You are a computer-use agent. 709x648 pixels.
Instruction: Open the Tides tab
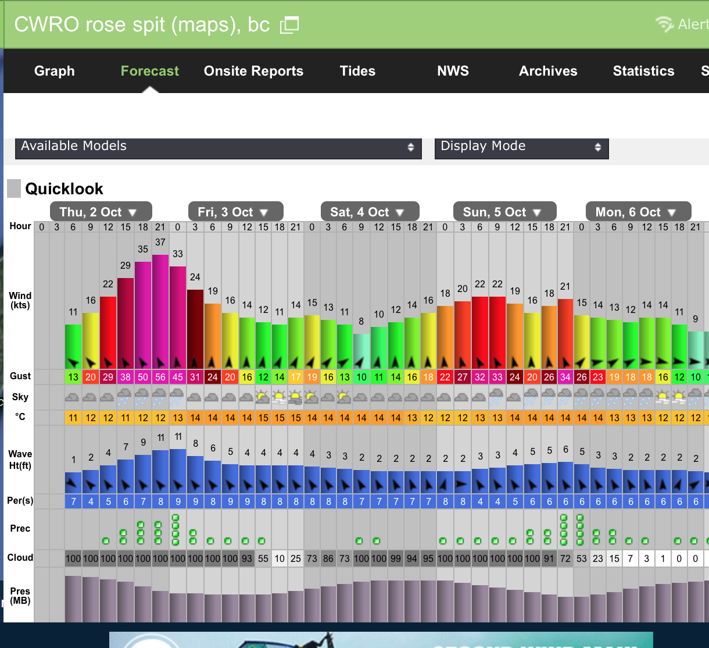357,71
